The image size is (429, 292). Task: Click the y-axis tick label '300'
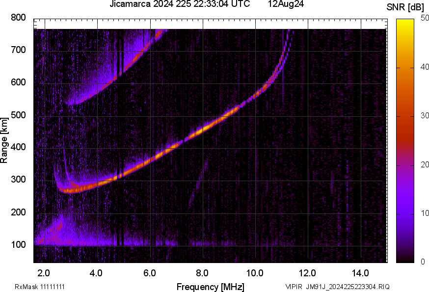(18, 180)
